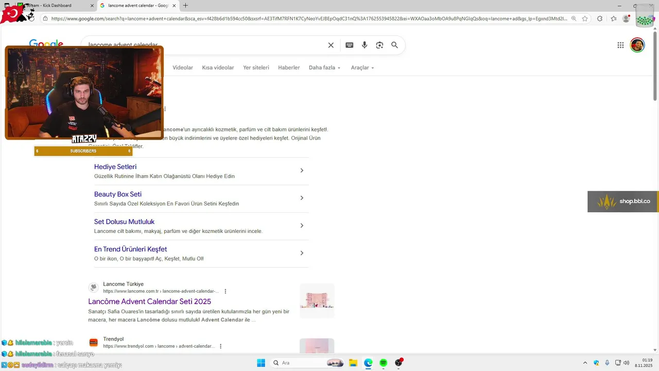Show hidden system tray icons
659x371 pixels.
click(585, 363)
